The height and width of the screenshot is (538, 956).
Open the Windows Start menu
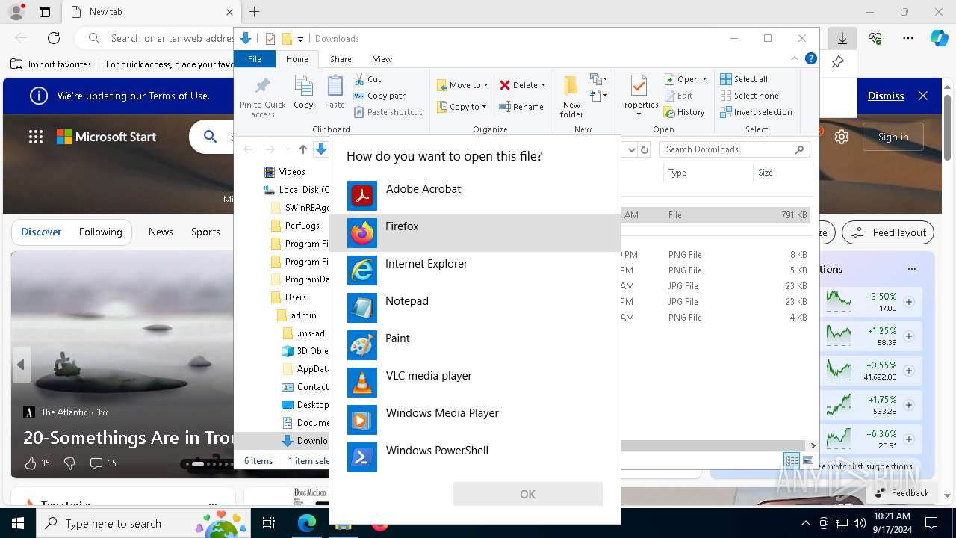pyautogui.click(x=18, y=523)
